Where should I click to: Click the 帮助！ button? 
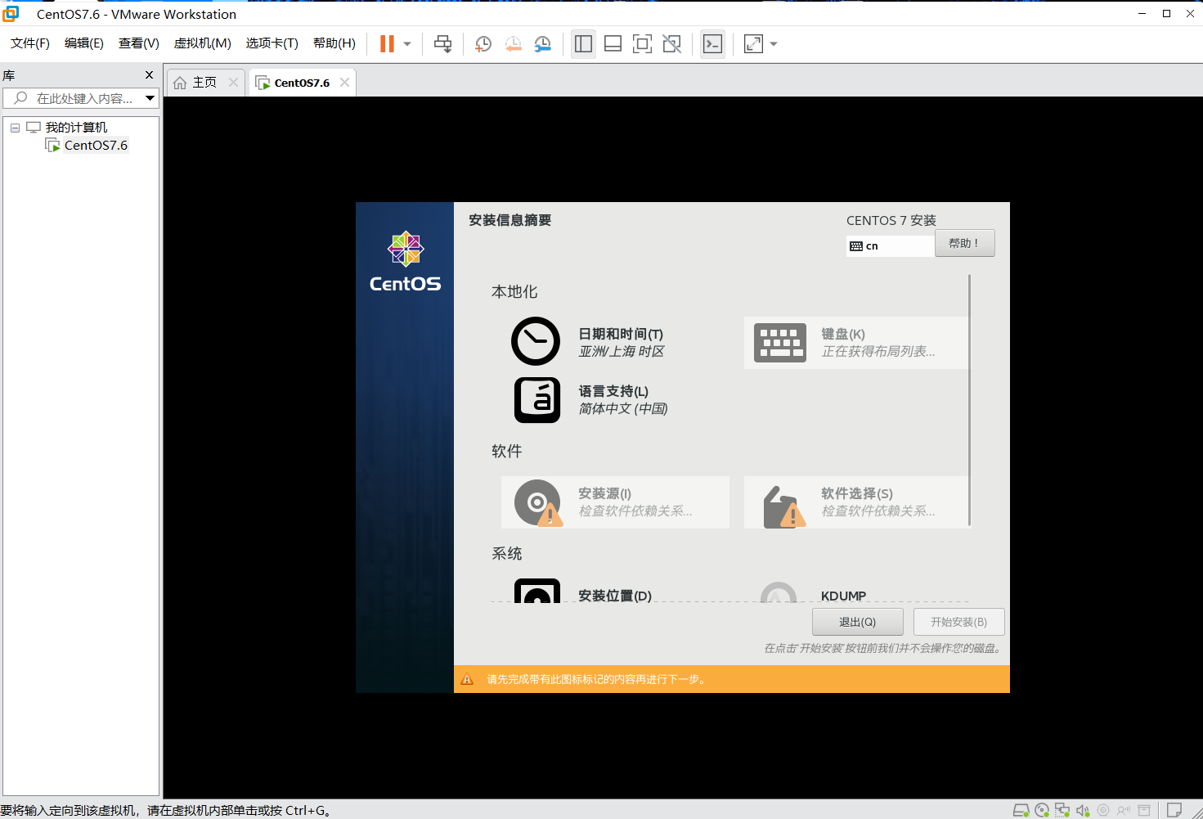click(965, 243)
